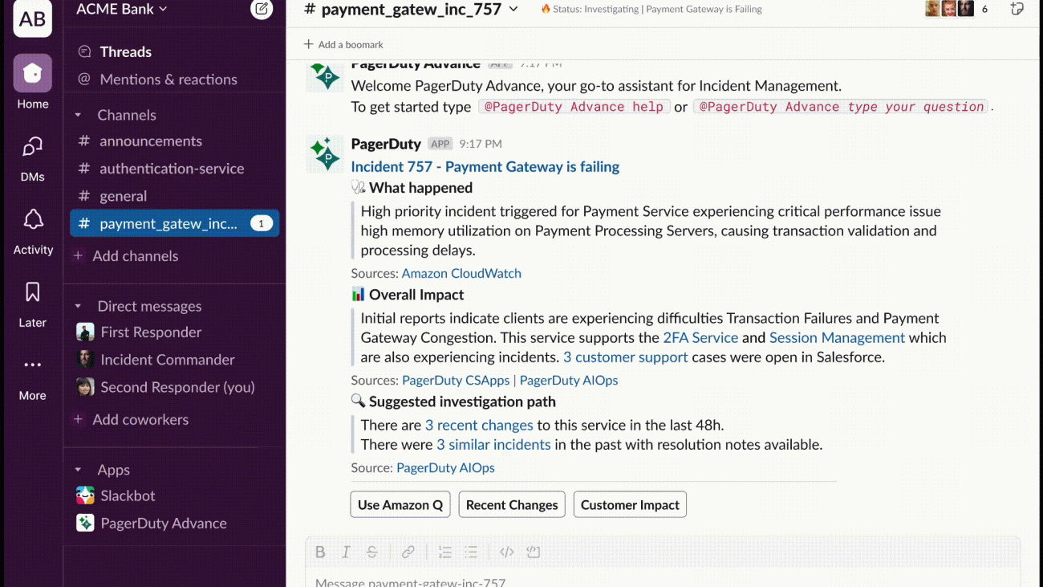
Task: Open the Session Management link
Action: click(x=837, y=337)
